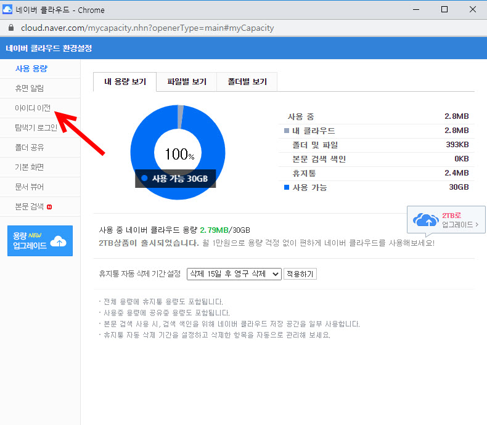Click the blue 사용 가능 legend square
487x425 pixels.
[x=287, y=187]
